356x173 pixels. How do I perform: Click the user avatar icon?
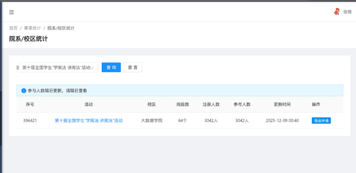(337, 12)
